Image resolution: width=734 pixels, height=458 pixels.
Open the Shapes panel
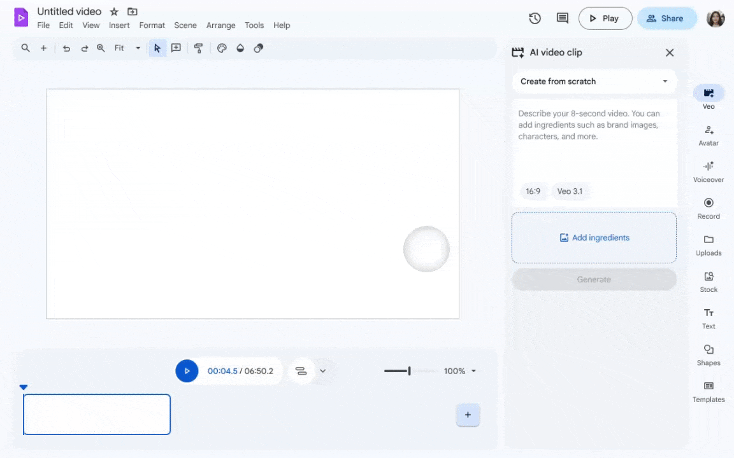click(709, 354)
